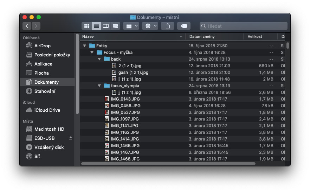Switch to icon view in toolbar
Screen dimensions: 310x192
coord(86,26)
